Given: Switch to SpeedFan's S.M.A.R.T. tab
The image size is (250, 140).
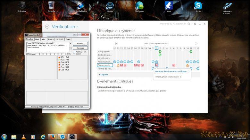Looking at the screenshot, I should click(59, 39).
